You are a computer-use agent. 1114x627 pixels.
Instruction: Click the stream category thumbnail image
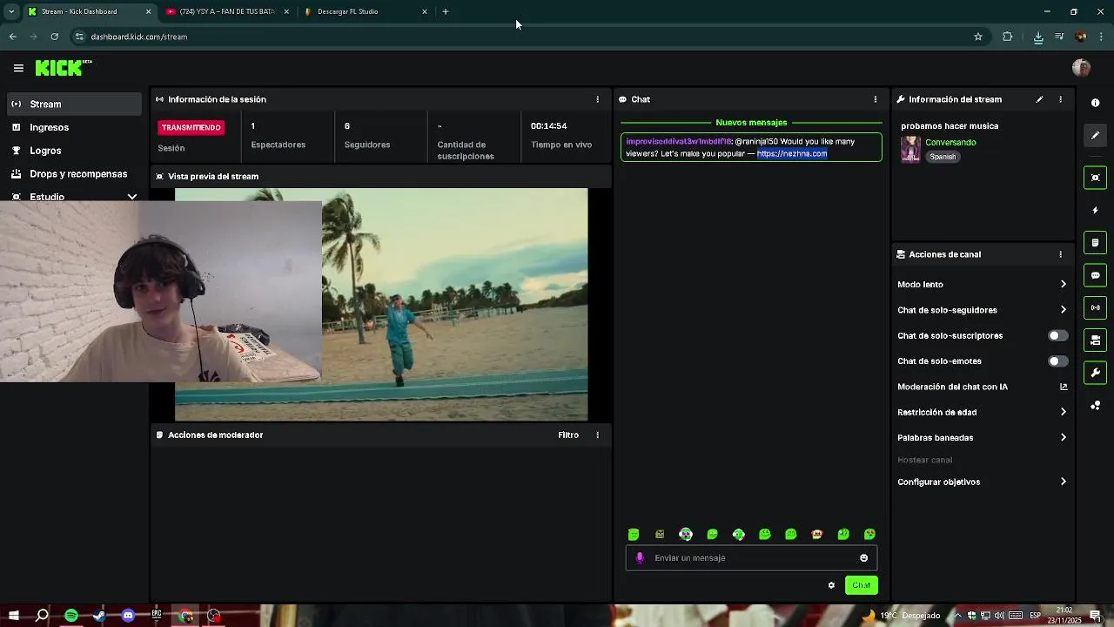click(x=910, y=149)
